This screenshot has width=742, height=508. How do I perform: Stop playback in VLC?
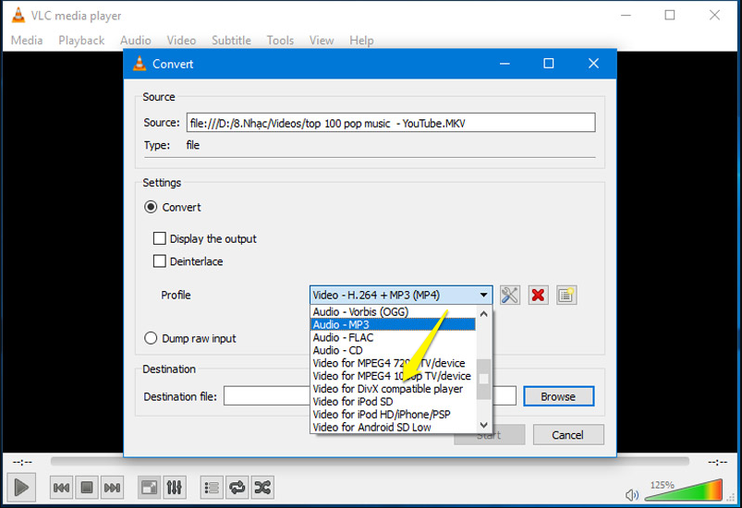[x=87, y=487]
